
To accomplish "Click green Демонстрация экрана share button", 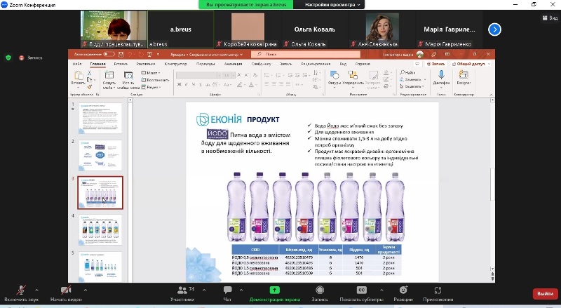I will (x=274, y=293).
